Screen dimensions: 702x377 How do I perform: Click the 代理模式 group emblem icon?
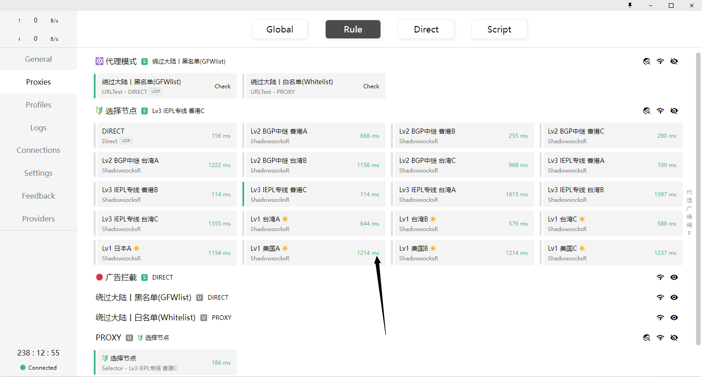pos(99,61)
